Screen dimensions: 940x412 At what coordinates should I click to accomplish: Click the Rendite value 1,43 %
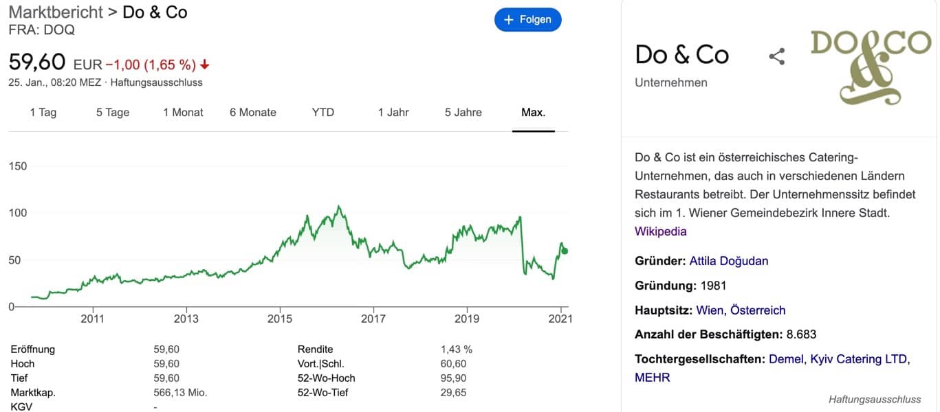(x=457, y=350)
